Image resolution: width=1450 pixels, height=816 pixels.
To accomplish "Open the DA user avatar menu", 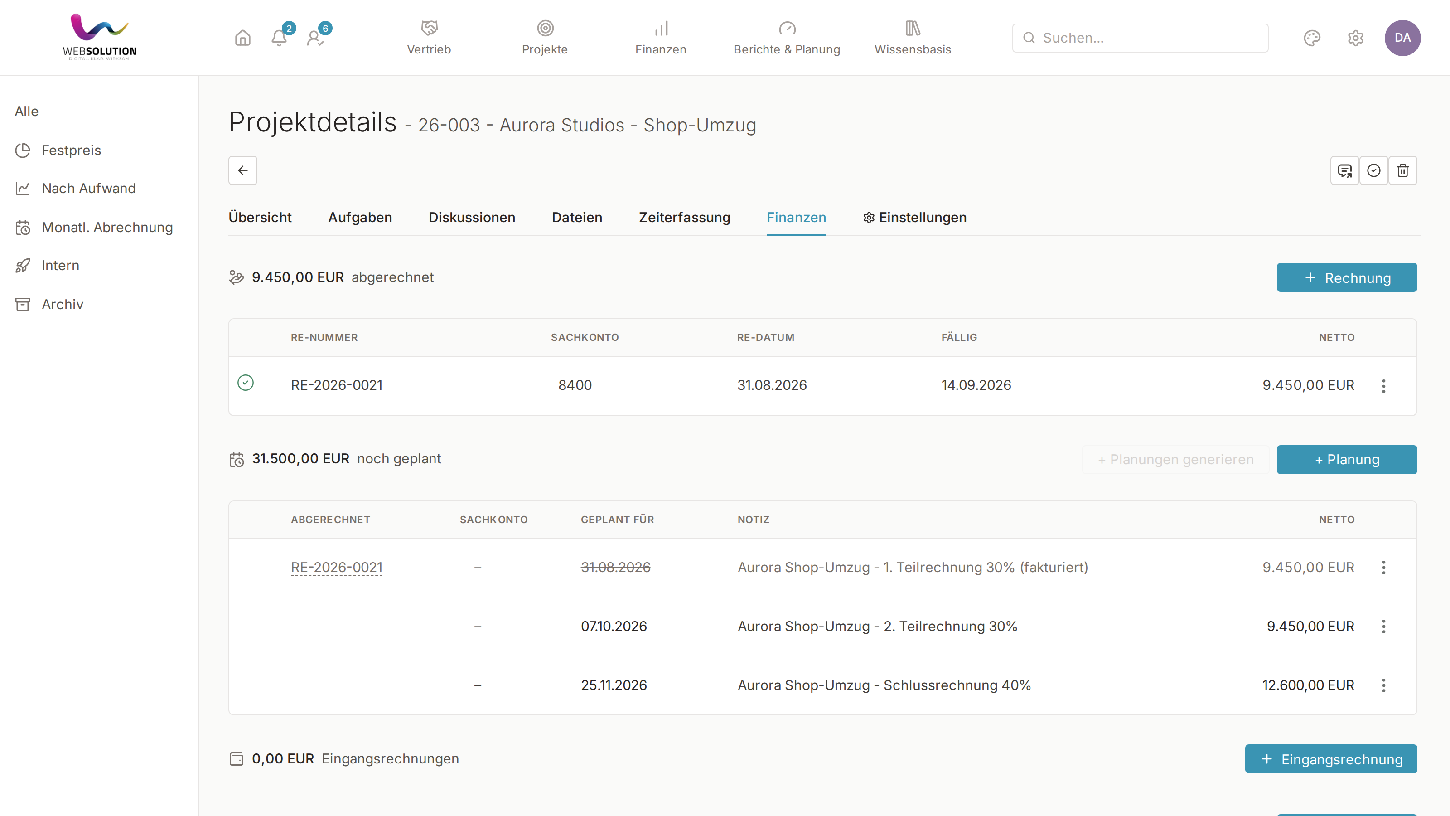I will [1402, 38].
